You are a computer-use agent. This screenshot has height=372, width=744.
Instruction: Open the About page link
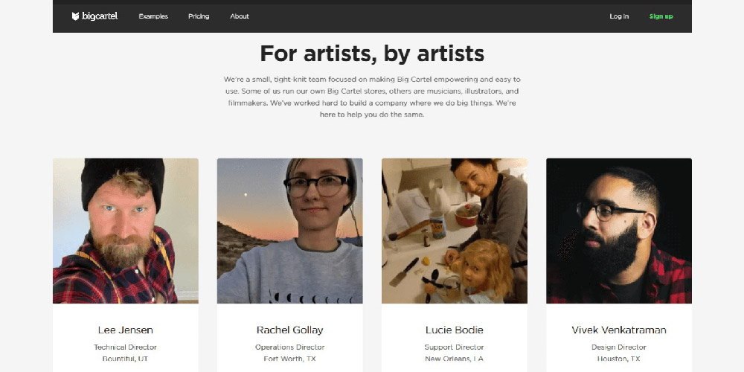pos(240,16)
